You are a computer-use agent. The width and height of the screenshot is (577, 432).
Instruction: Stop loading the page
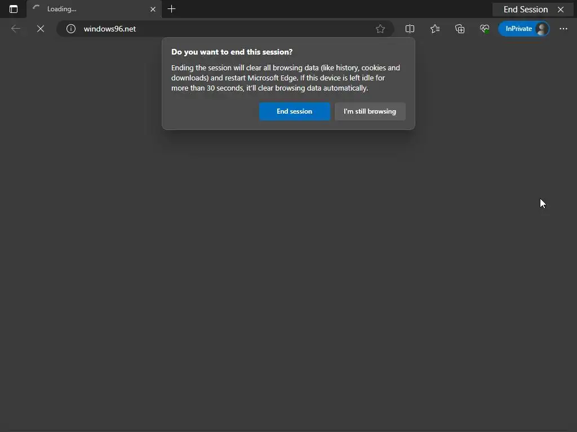coord(41,29)
